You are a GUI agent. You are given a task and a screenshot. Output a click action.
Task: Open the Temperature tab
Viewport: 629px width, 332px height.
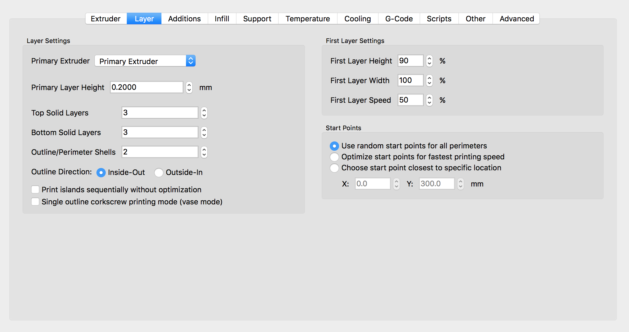308,19
